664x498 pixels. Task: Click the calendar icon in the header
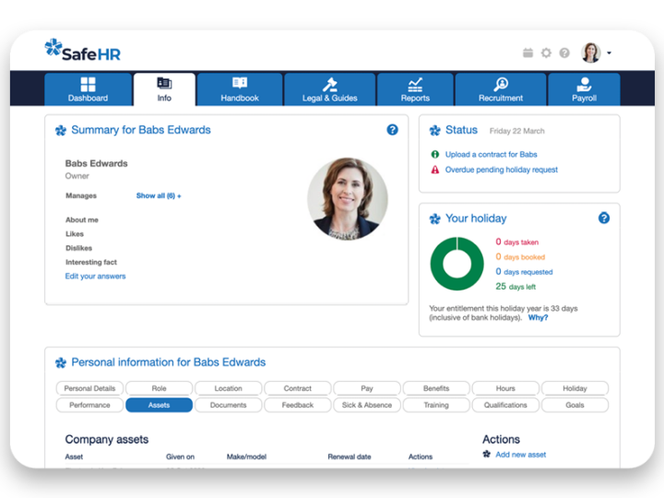[528, 53]
